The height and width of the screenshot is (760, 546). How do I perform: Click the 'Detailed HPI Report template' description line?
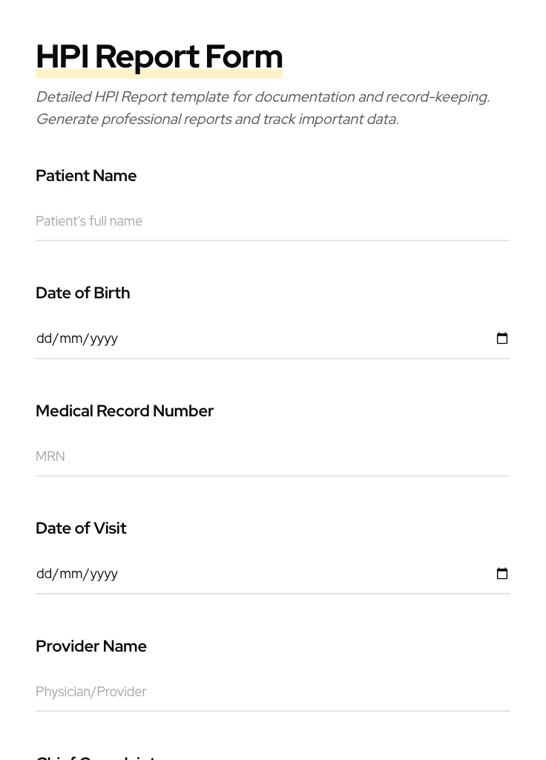[263, 97]
